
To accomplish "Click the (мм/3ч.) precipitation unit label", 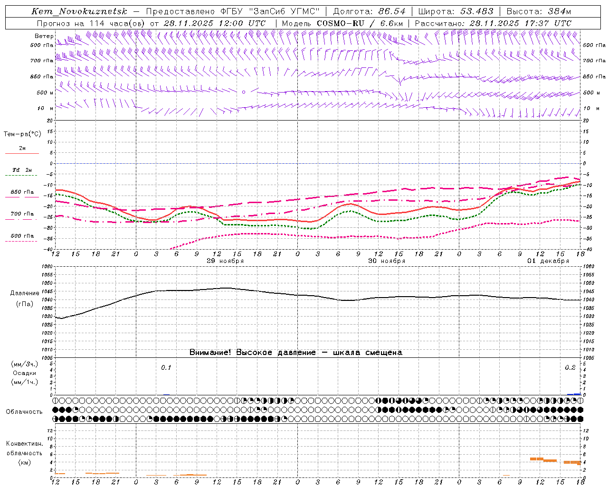I will click(25, 364).
